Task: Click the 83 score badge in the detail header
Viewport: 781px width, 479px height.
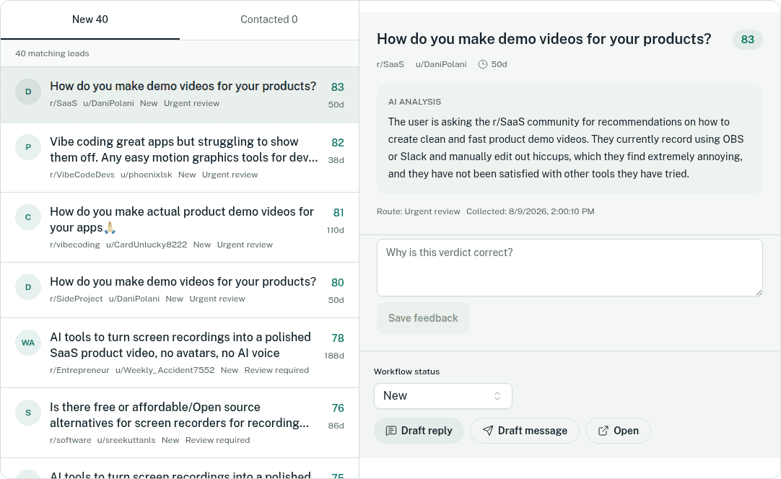Action: [748, 40]
